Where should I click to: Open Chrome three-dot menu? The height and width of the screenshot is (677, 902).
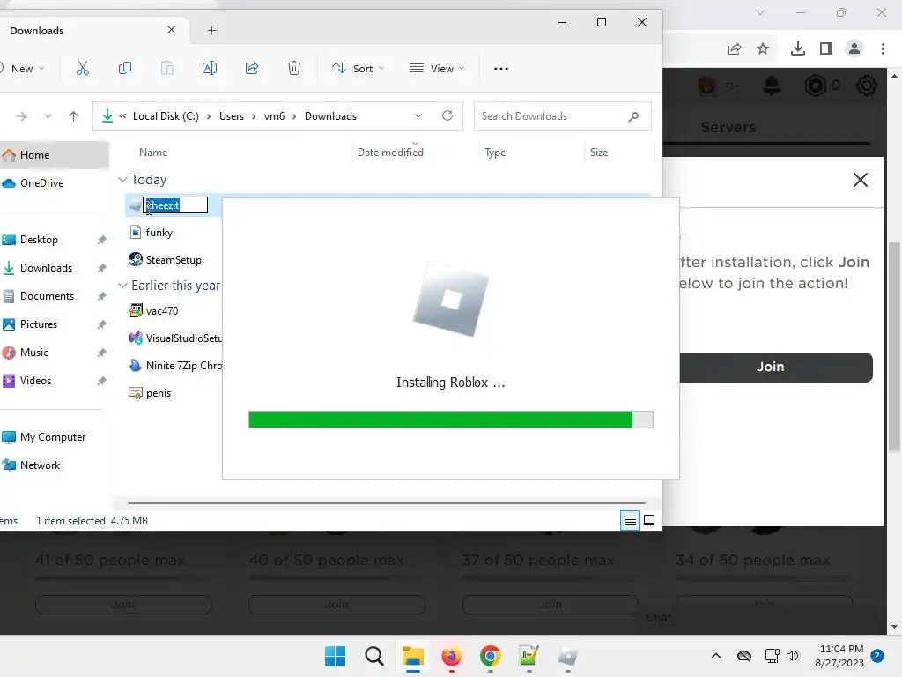click(x=883, y=49)
